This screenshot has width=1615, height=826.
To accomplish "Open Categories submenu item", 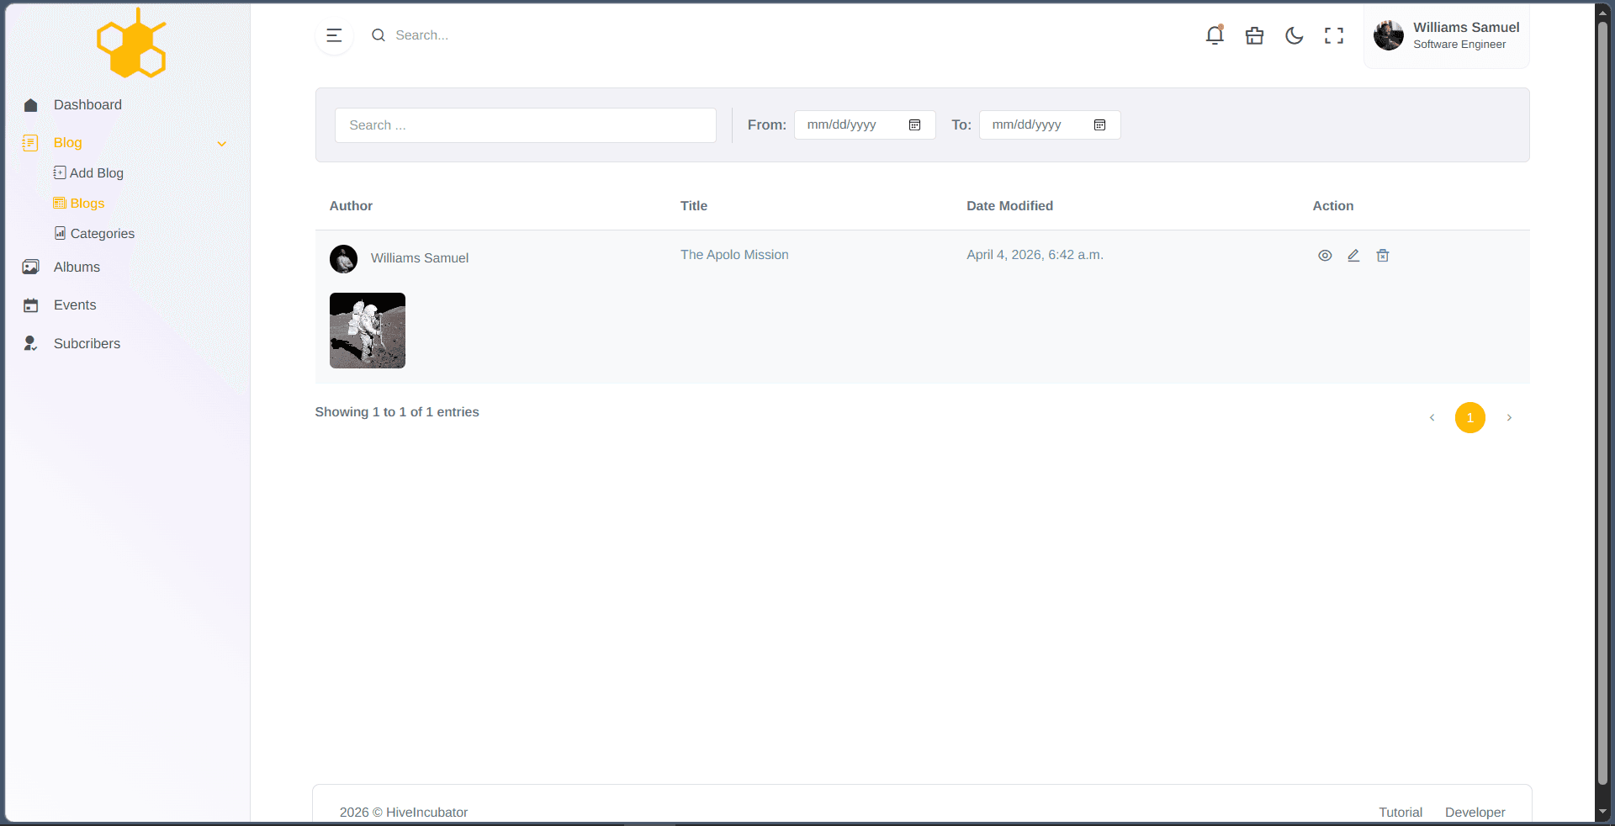I will 94,234.
